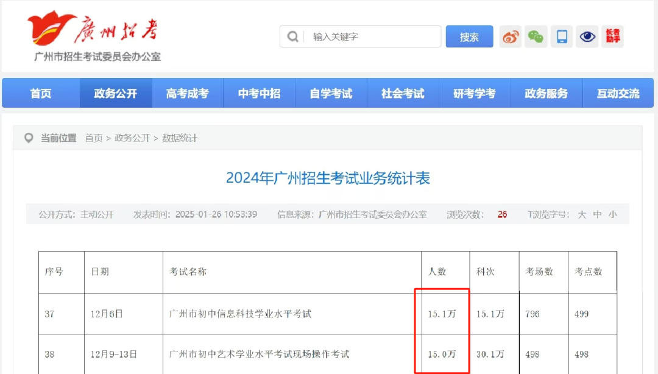
Task: Set font size to 大
Action: point(582,214)
